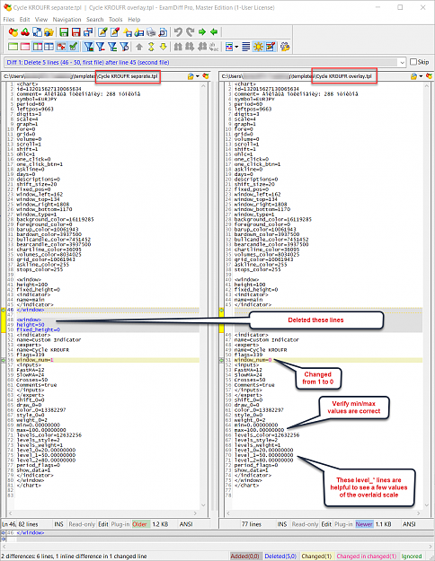
Task: Click the last funnel filter with magnifier
Action: (x=124, y=47)
